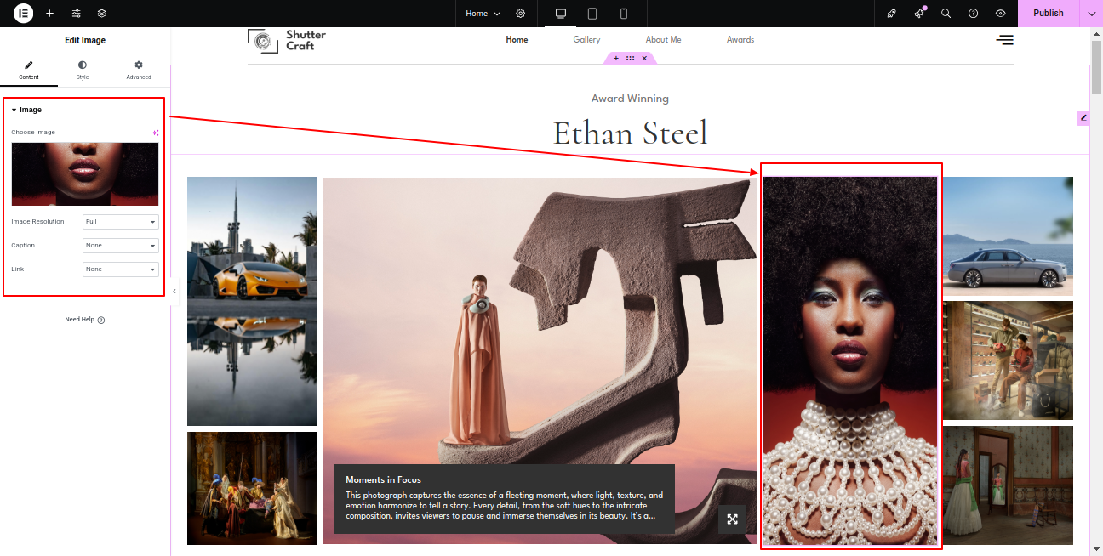Image resolution: width=1103 pixels, height=556 pixels.
Task: Open site settings sliders icon
Action: pyautogui.click(x=77, y=14)
